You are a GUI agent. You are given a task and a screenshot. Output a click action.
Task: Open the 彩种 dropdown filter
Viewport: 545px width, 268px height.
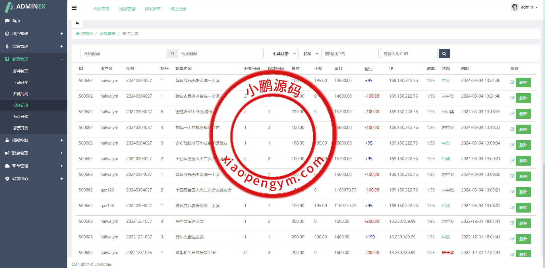coord(309,53)
